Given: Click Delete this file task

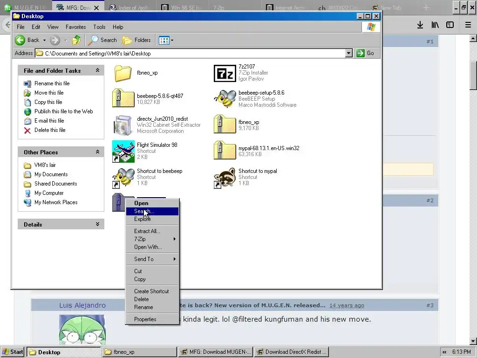Looking at the screenshot, I should (x=50, y=130).
